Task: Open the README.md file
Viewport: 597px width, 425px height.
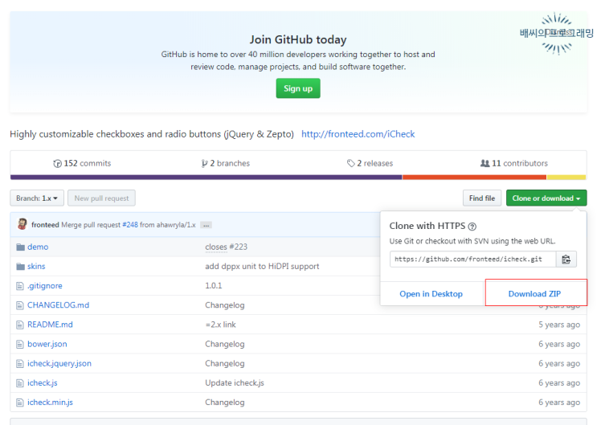Action: (50, 325)
